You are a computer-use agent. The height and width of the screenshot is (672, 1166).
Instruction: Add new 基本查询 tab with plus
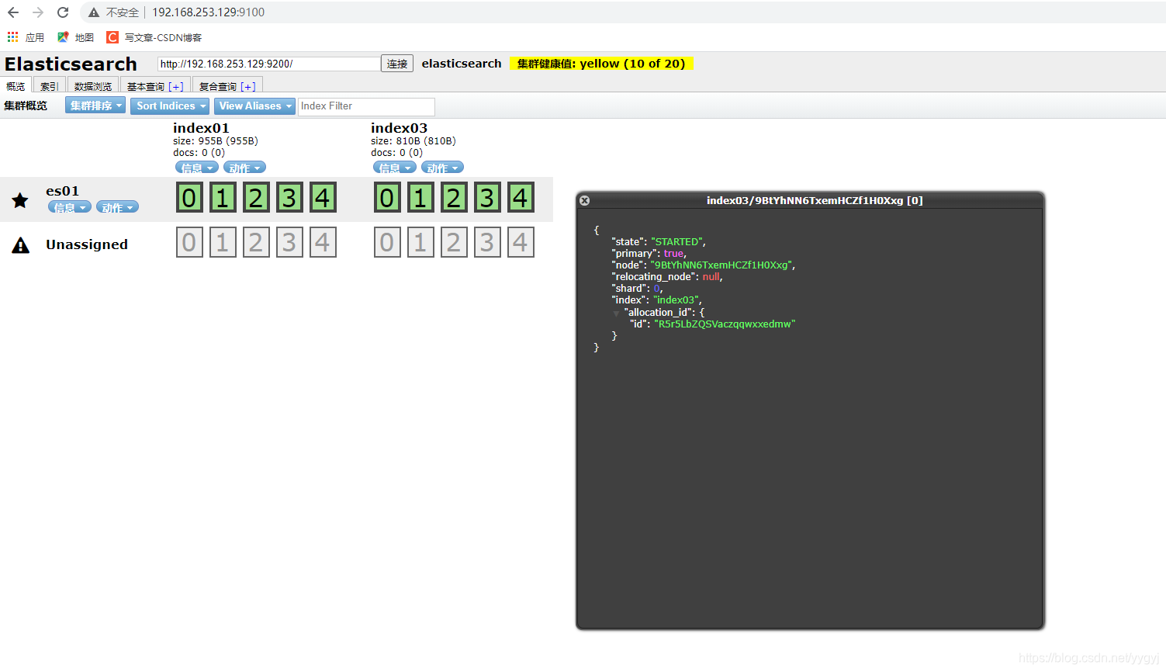pyautogui.click(x=176, y=87)
